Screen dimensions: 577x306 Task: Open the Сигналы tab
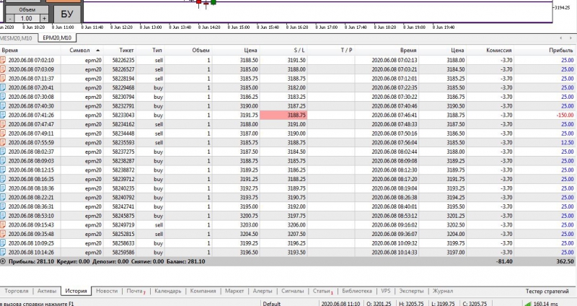point(293,291)
